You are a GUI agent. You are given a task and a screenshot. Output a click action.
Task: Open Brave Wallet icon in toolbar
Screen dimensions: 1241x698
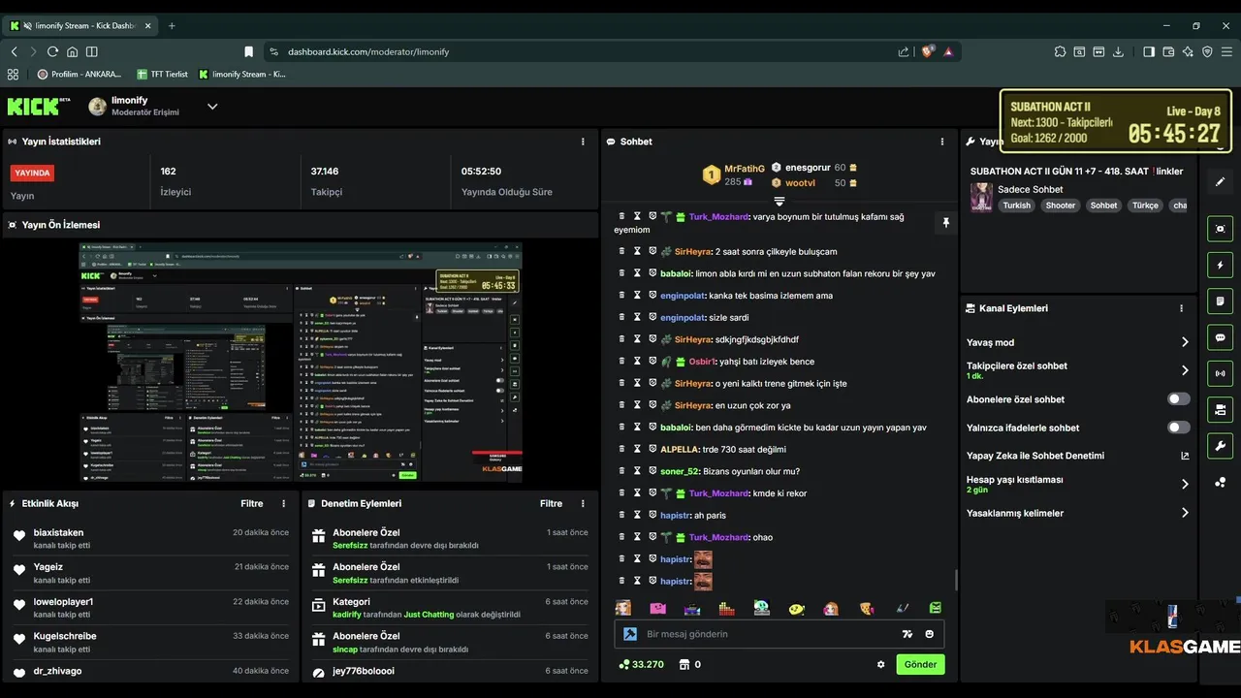tap(1168, 51)
